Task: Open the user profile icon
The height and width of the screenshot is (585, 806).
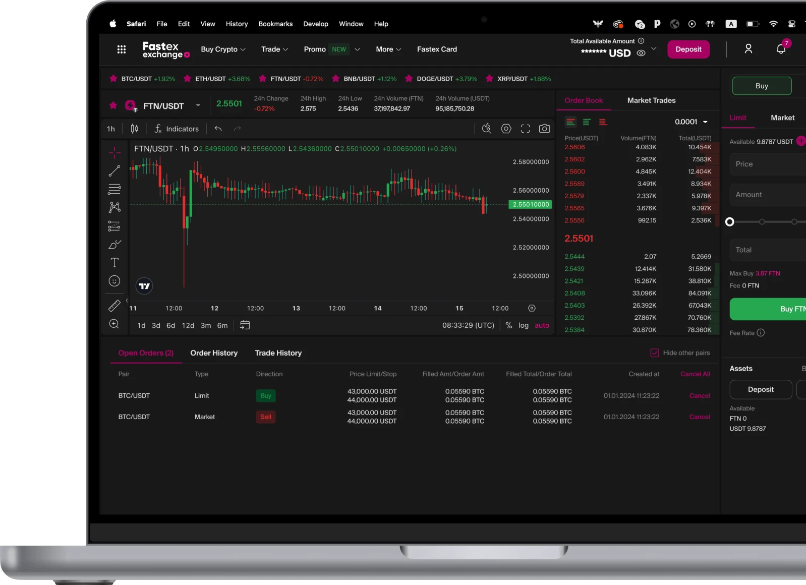Action: [749, 49]
